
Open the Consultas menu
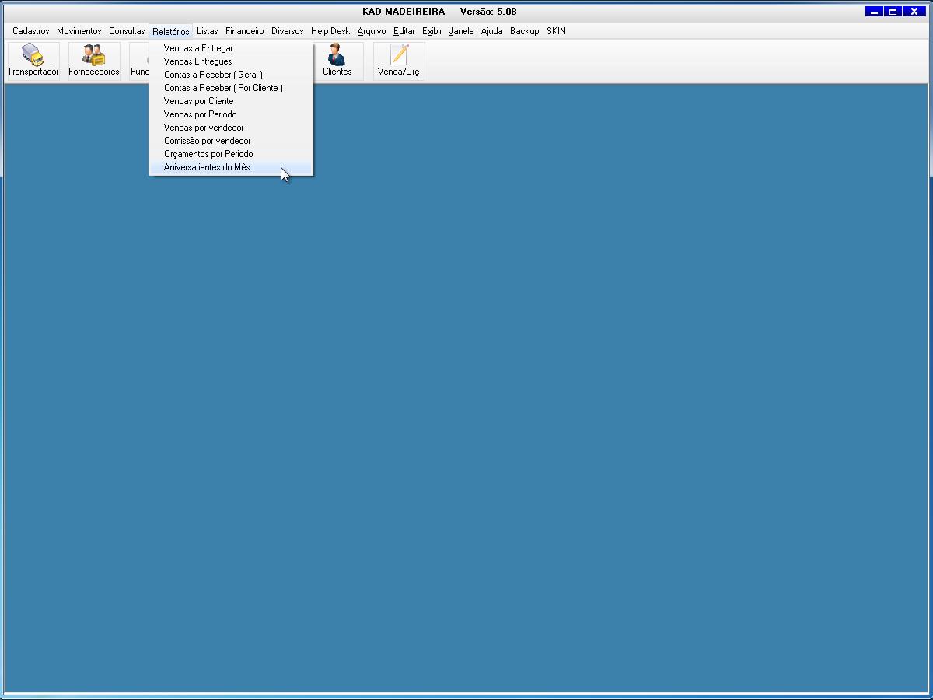127,31
